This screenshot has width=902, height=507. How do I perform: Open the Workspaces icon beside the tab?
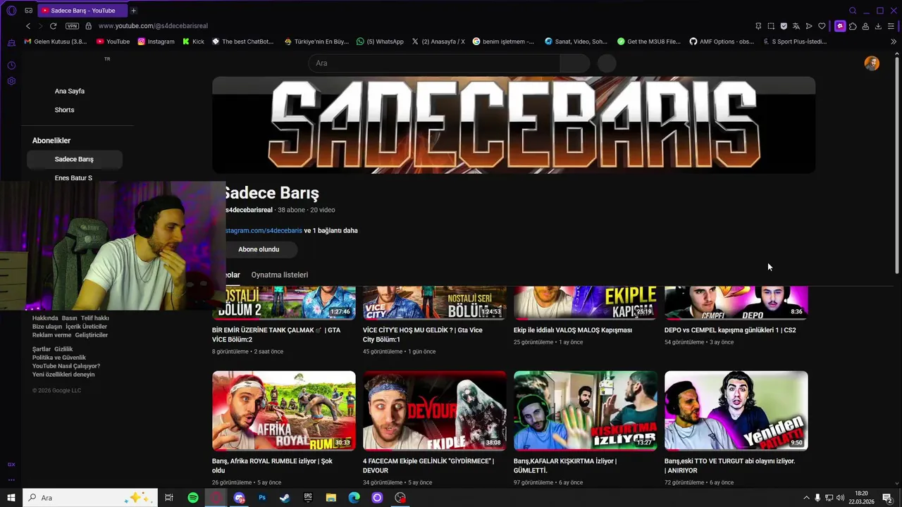28,11
